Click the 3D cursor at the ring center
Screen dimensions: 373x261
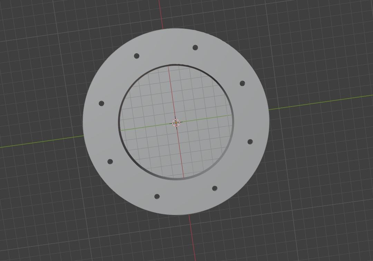click(x=176, y=123)
